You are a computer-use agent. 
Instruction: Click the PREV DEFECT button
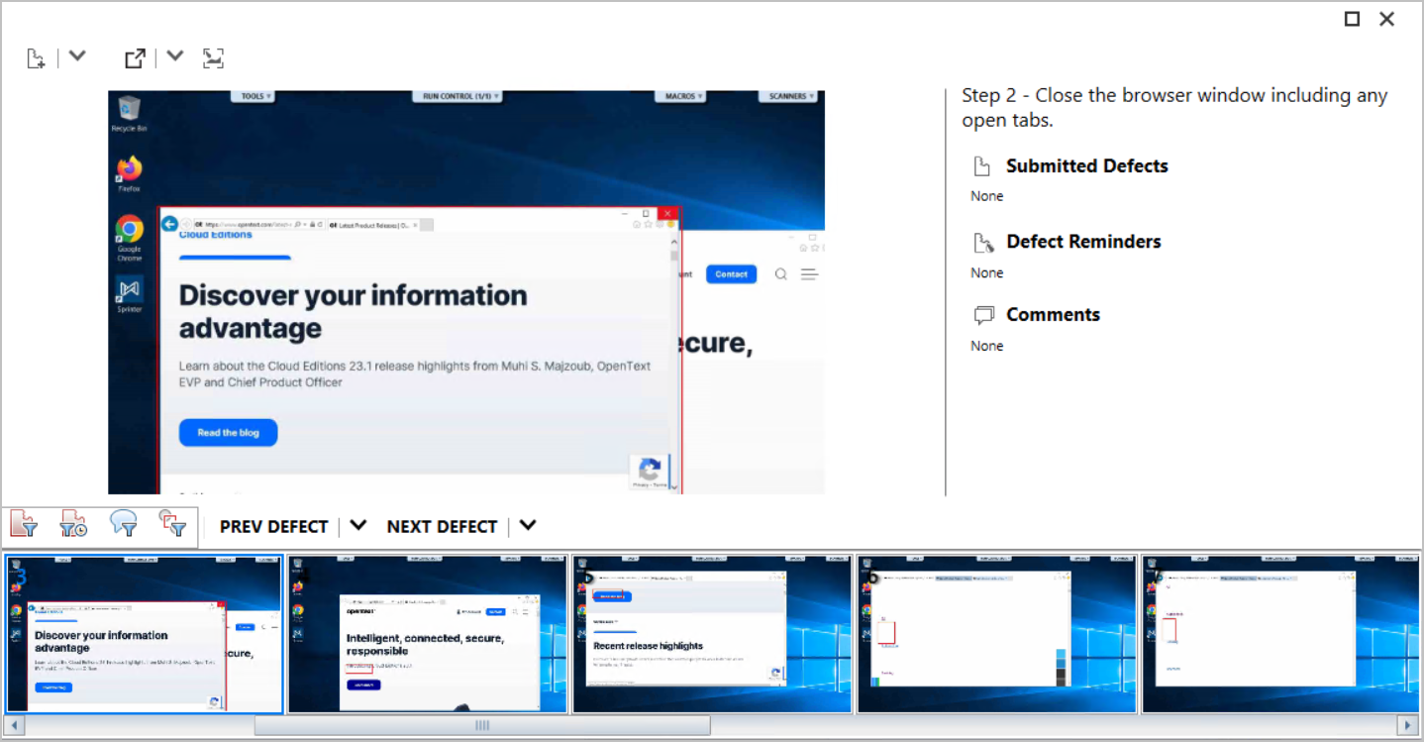tap(273, 526)
